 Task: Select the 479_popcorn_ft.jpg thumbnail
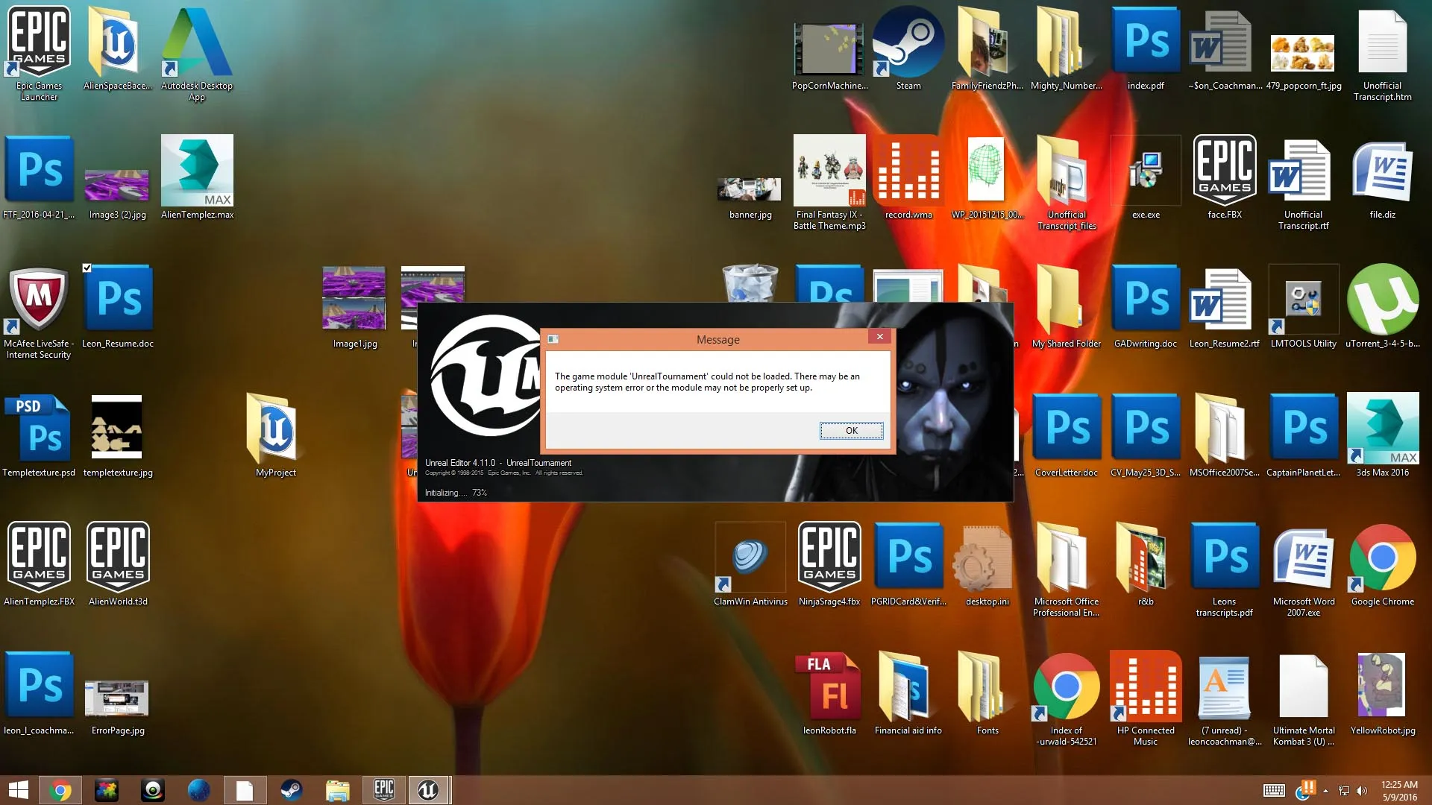[1304, 54]
